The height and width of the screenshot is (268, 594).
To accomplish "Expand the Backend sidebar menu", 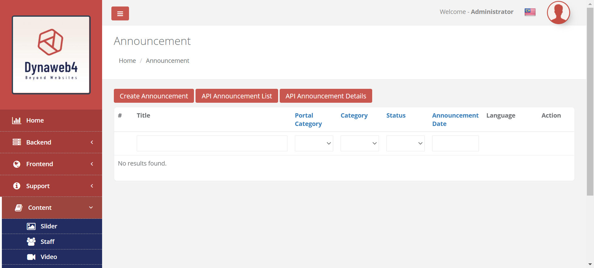I will (x=51, y=142).
